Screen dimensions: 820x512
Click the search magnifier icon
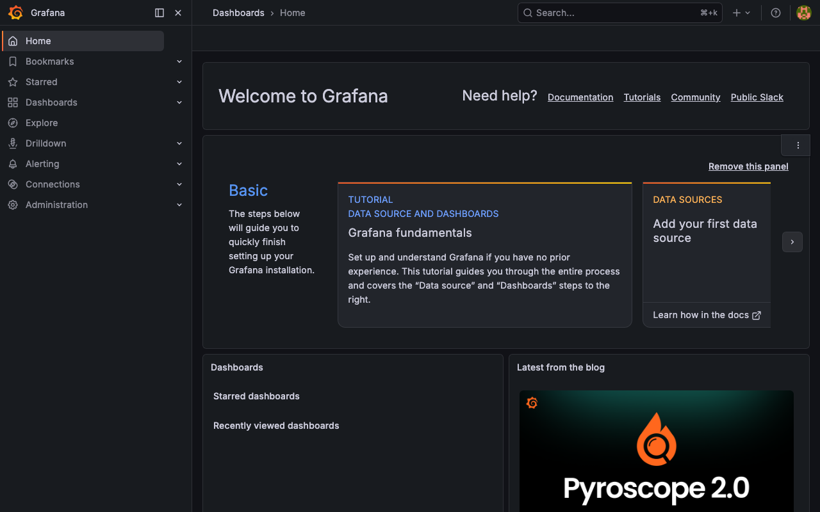point(528,13)
